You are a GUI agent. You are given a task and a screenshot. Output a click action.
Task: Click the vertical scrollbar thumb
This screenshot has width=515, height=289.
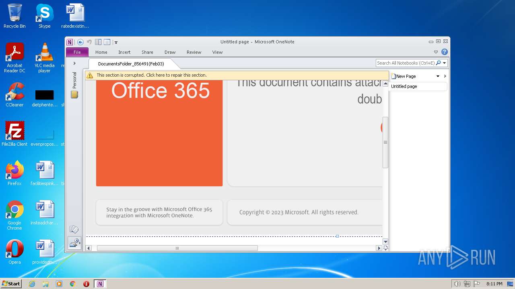pos(385,142)
